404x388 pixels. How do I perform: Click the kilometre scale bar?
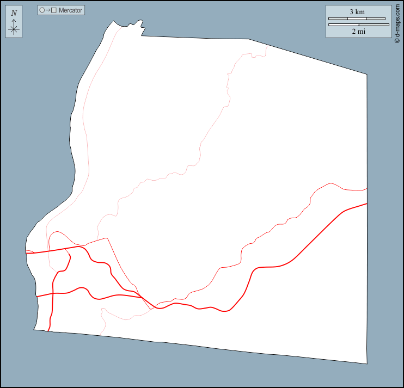[x=357, y=19]
